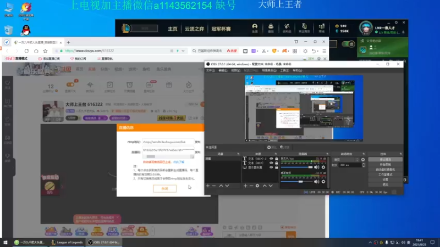Mute the 桌面音频 mixer channel speaker
Image resolution: width=440 pixels, height=247 pixels.
[x=317, y=182]
